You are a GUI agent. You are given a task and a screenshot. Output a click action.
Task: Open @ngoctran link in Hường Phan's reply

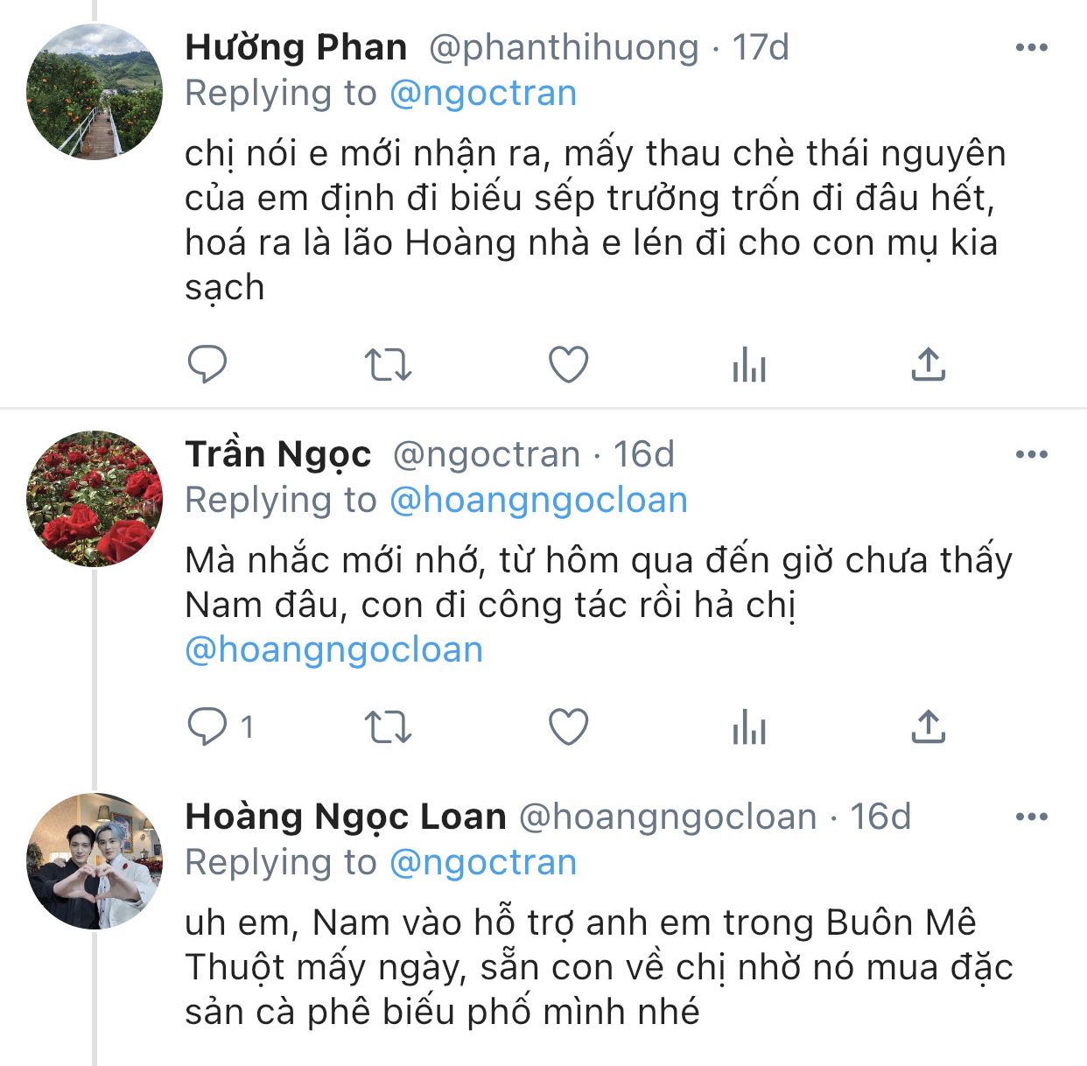point(482,94)
